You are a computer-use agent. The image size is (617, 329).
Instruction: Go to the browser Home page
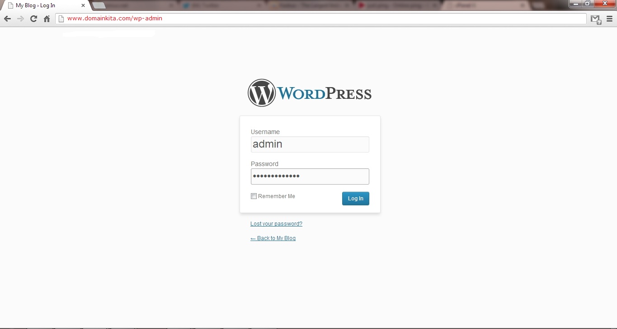pos(47,19)
